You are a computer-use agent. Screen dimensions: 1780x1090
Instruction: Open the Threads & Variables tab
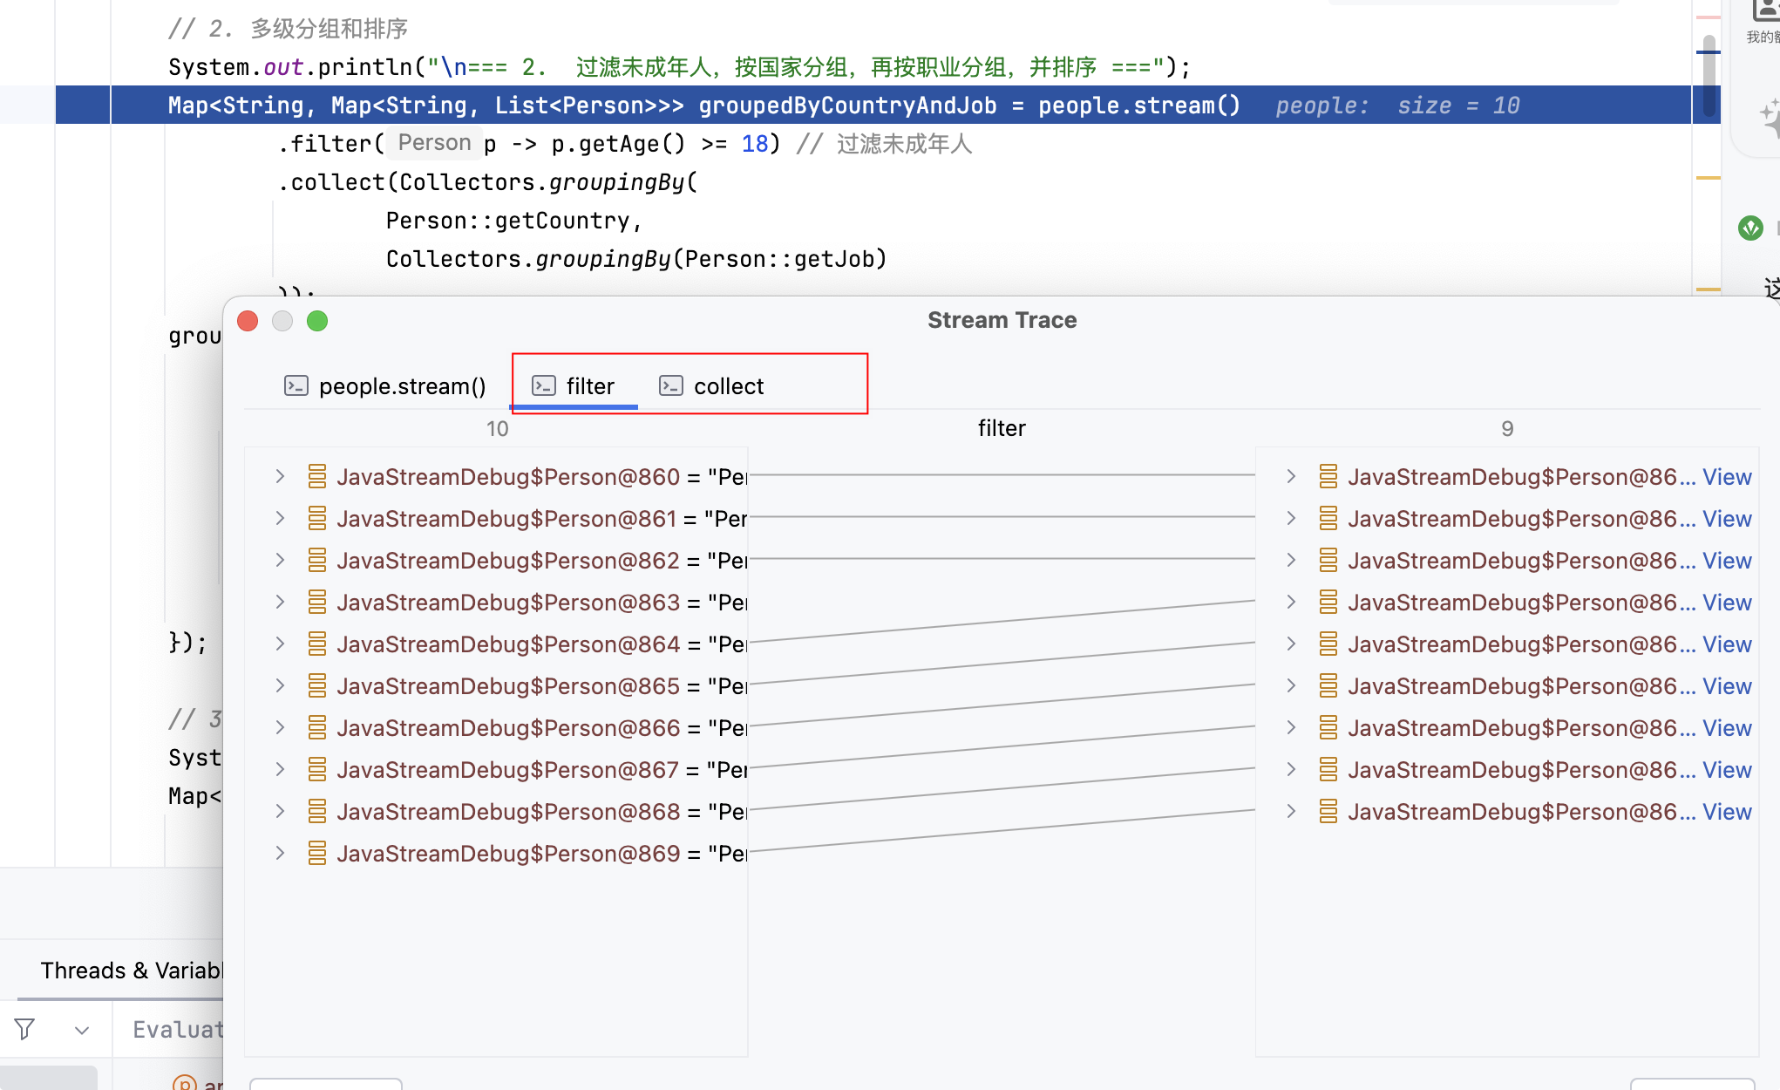131,971
